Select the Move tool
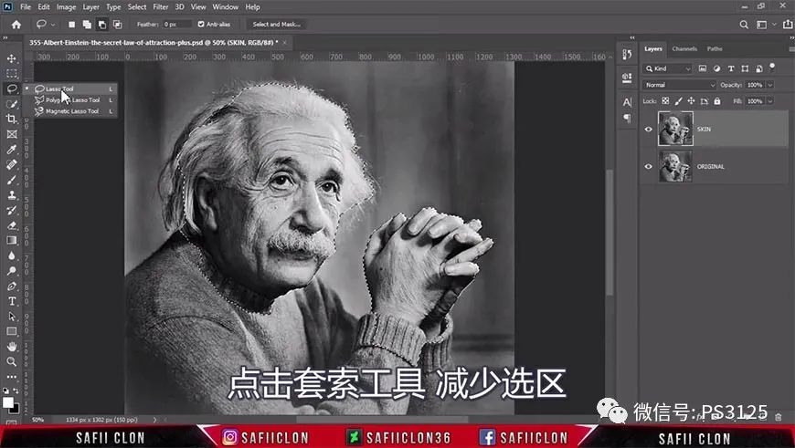Screen dimensions: 795x448 (x=12, y=58)
